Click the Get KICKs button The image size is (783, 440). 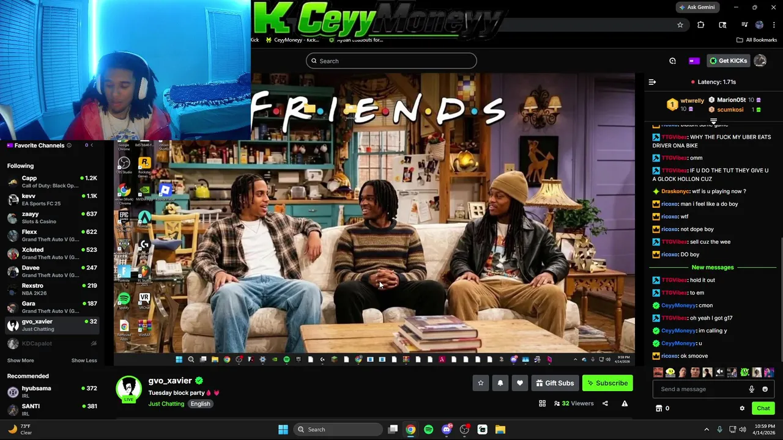[728, 61]
